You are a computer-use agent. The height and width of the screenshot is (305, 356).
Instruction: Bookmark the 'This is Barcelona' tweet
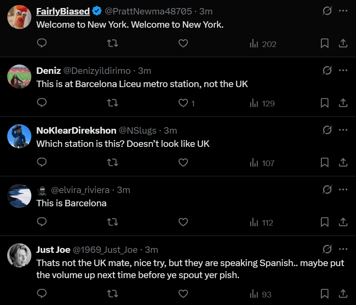coord(325,222)
